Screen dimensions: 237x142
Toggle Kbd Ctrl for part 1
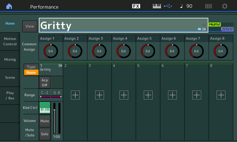(45, 108)
